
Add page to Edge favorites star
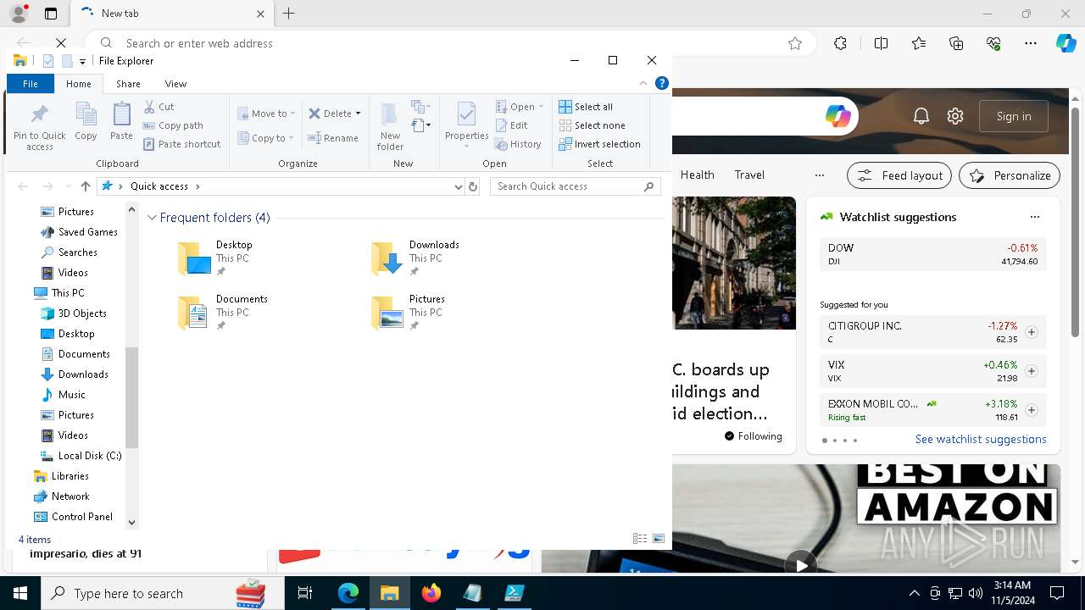click(795, 43)
